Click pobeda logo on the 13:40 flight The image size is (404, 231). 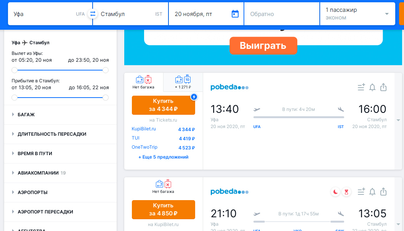point(229,87)
